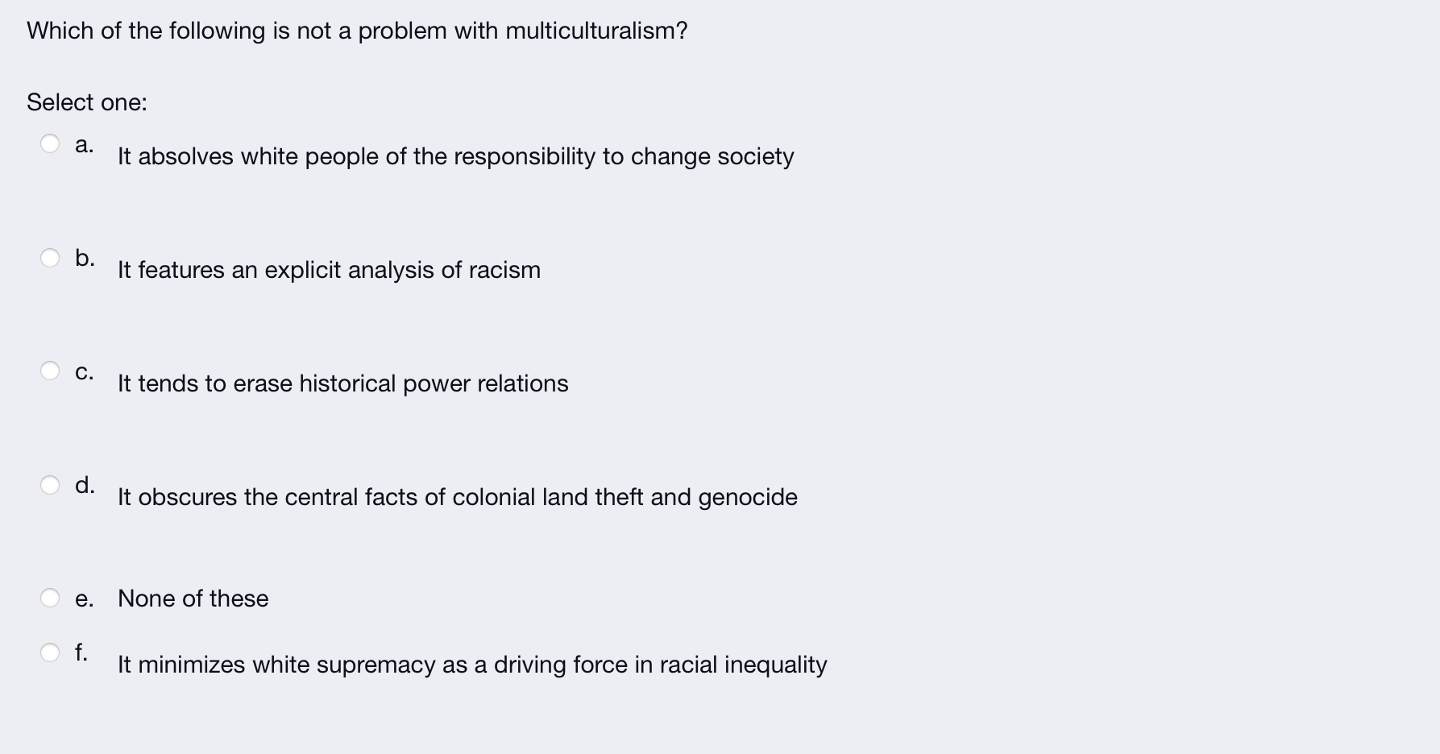Click answer text 'It absolves white people' statement

(455, 156)
